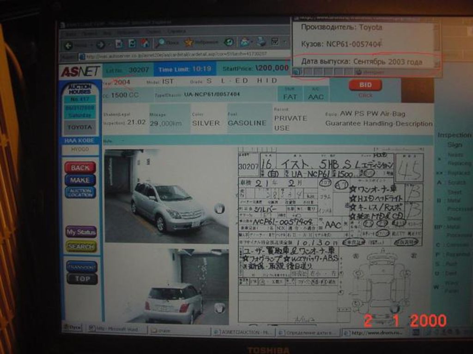The height and width of the screenshot is (354, 473).
Task: Click the magnify icon on the front photo
Action: (219, 208)
